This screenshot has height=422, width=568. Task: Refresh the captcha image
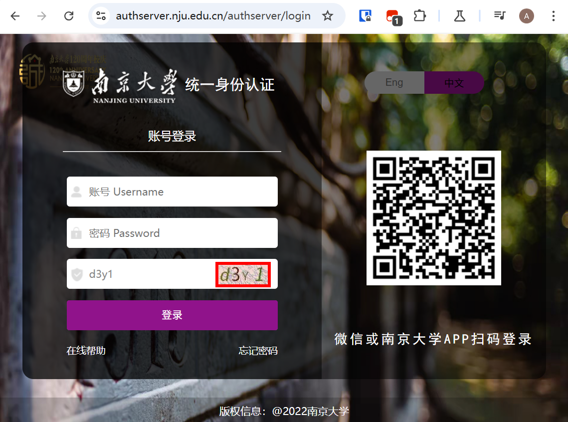(243, 274)
